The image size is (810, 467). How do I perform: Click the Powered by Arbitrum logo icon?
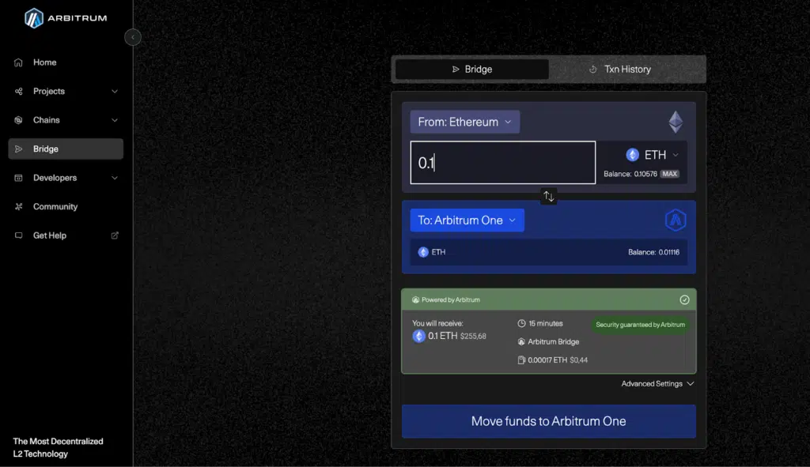click(x=415, y=299)
